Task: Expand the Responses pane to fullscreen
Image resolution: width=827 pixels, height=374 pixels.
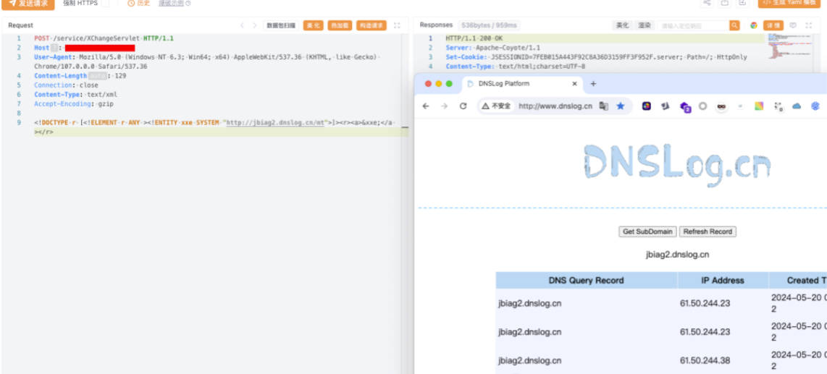Action: 809,25
